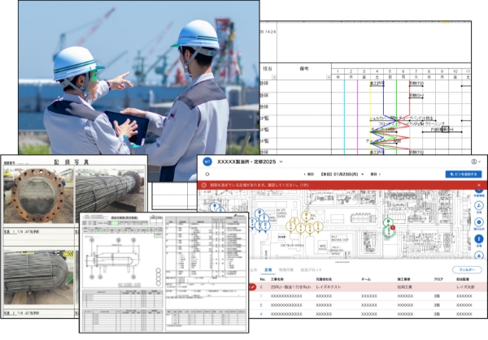Click the 工事名称 column header
Image resolution: width=488 pixels, height=340 pixels.
[277, 279]
